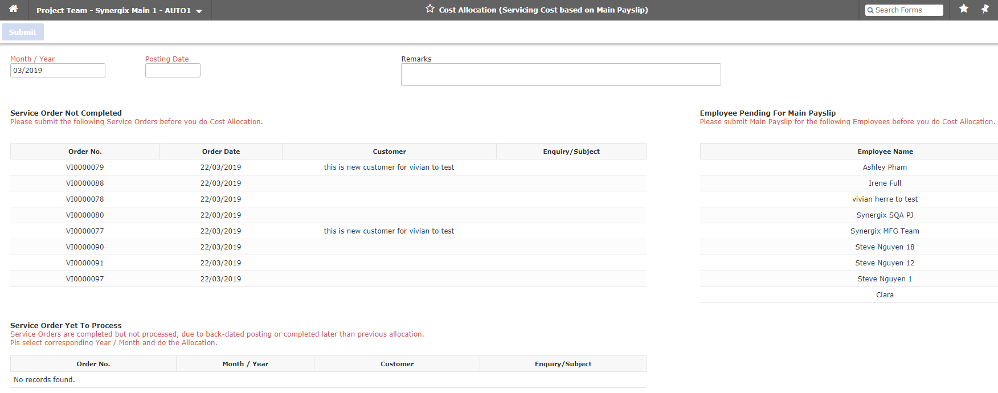Click the magnifier icon in Search Forms
Image resolution: width=998 pixels, height=393 pixels.
coord(870,10)
